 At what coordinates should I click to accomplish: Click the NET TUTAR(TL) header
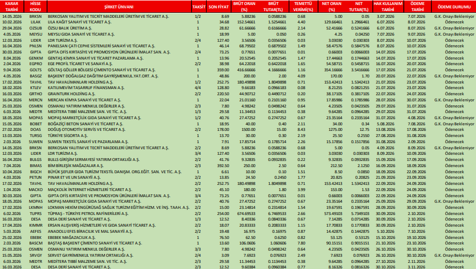click(359, 7)
